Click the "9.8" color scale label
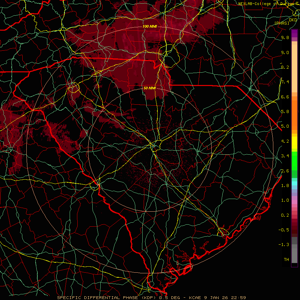The width and height of the screenshot is (300, 300). pos(285,38)
